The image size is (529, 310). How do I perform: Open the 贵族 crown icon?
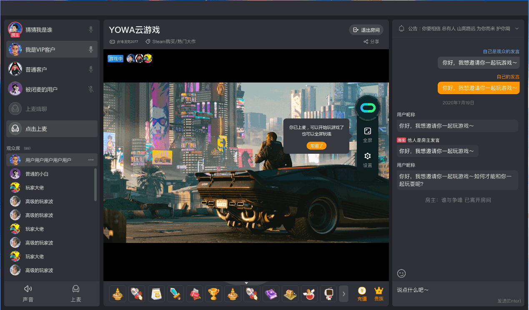(379, 291)
